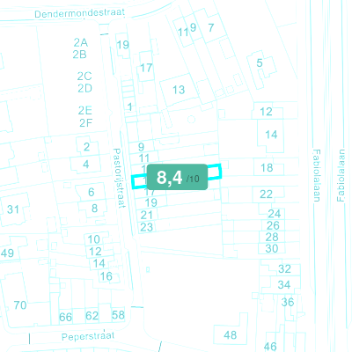Click house number 23 on Pastorijstraat
352x352 pixels.
pyautogui.click(x=146, y=227)
